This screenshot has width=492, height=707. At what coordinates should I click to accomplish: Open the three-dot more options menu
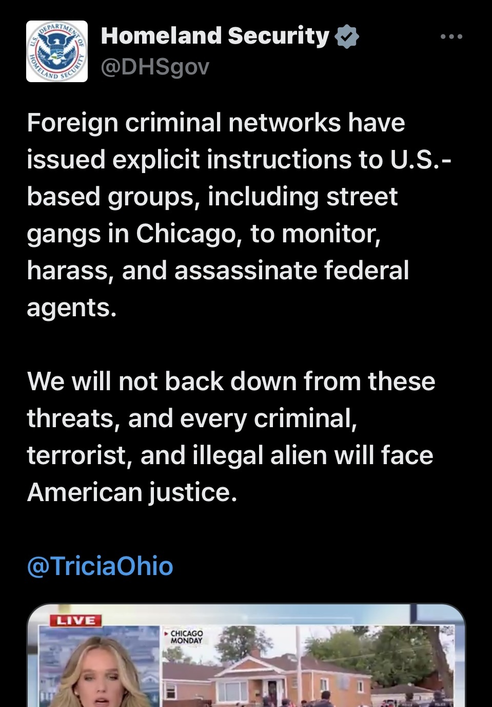click(451, 36)
